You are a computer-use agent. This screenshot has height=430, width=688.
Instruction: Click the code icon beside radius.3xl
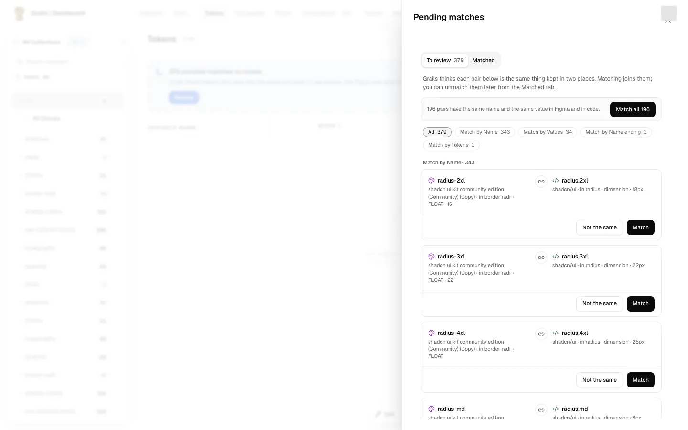[556, 257]
